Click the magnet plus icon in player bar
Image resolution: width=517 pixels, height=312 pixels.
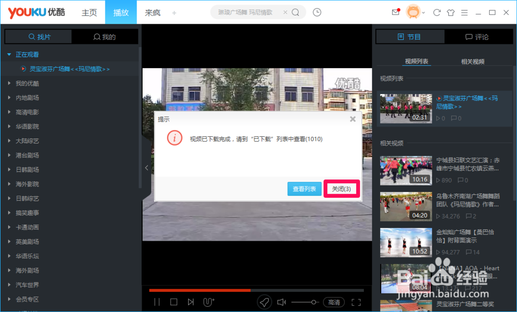point(208,302)
